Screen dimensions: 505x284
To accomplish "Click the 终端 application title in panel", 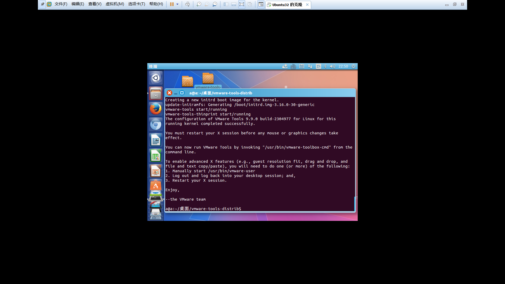I will (153, 66).
